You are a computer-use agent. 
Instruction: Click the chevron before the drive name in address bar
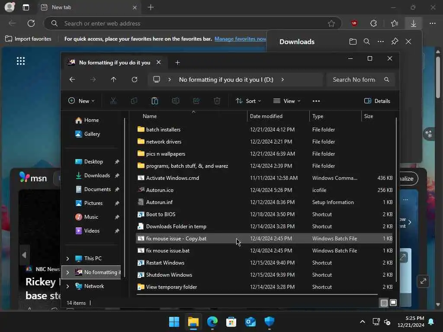click(170, 80)
